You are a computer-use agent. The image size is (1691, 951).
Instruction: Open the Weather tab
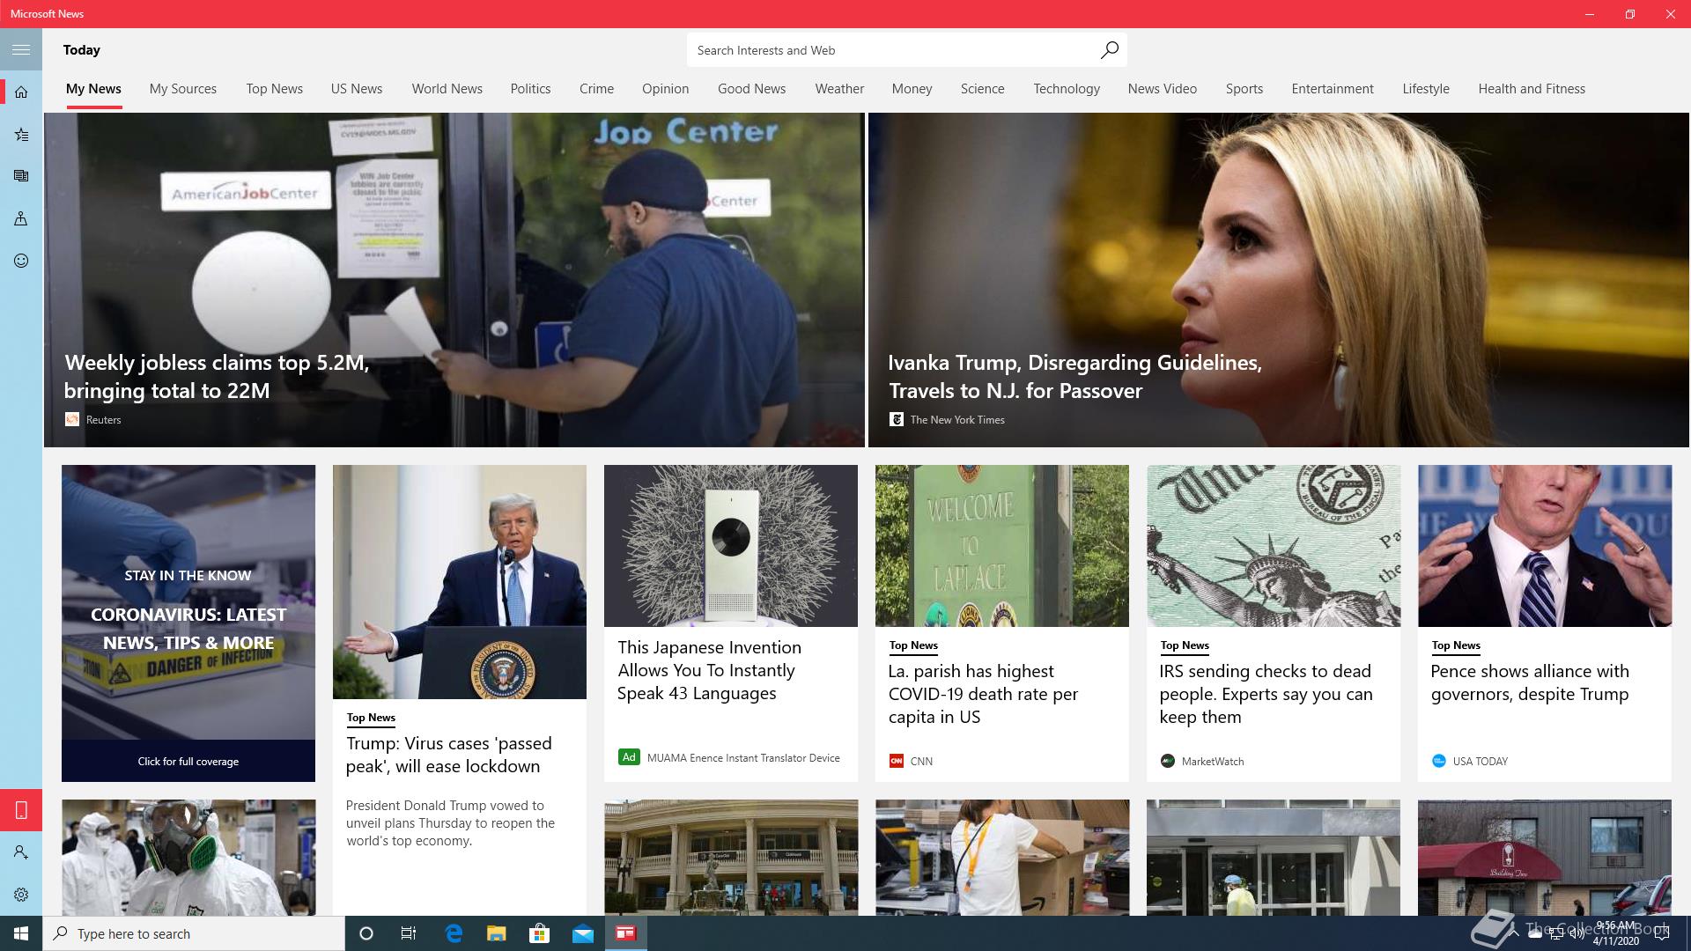pyautogui.click(x=839, y=89)
